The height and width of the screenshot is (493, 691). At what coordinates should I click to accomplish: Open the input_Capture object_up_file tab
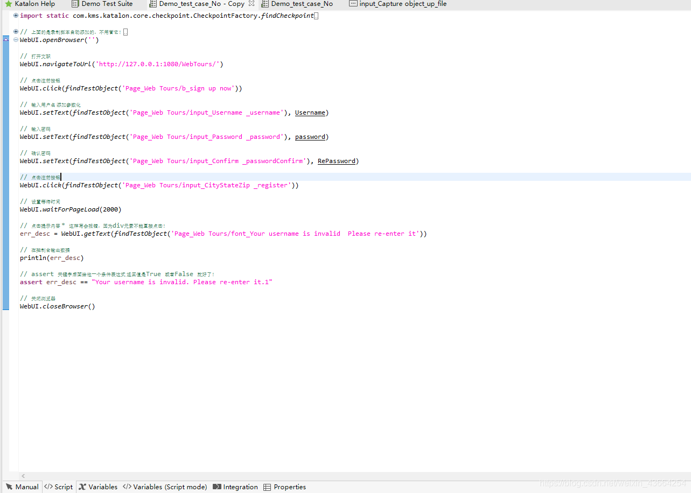click(x=398, y=4)
